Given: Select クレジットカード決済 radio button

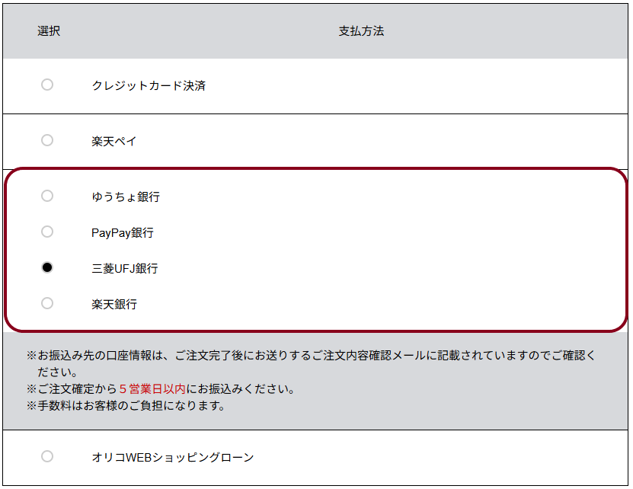Looking at the screenshot, I should point(47,85).
